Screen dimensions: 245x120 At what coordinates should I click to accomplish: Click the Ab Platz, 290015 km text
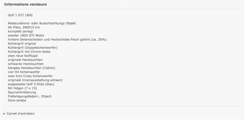24,27
